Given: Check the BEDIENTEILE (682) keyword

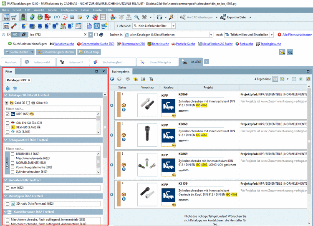Looking at the screenshot, I should pos(13,154).
